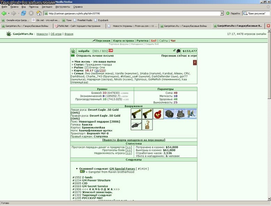The height and width of the screenshot is (206, 271).
Task: Click the Торговые форумы sublink
Action: click(119, 44)
